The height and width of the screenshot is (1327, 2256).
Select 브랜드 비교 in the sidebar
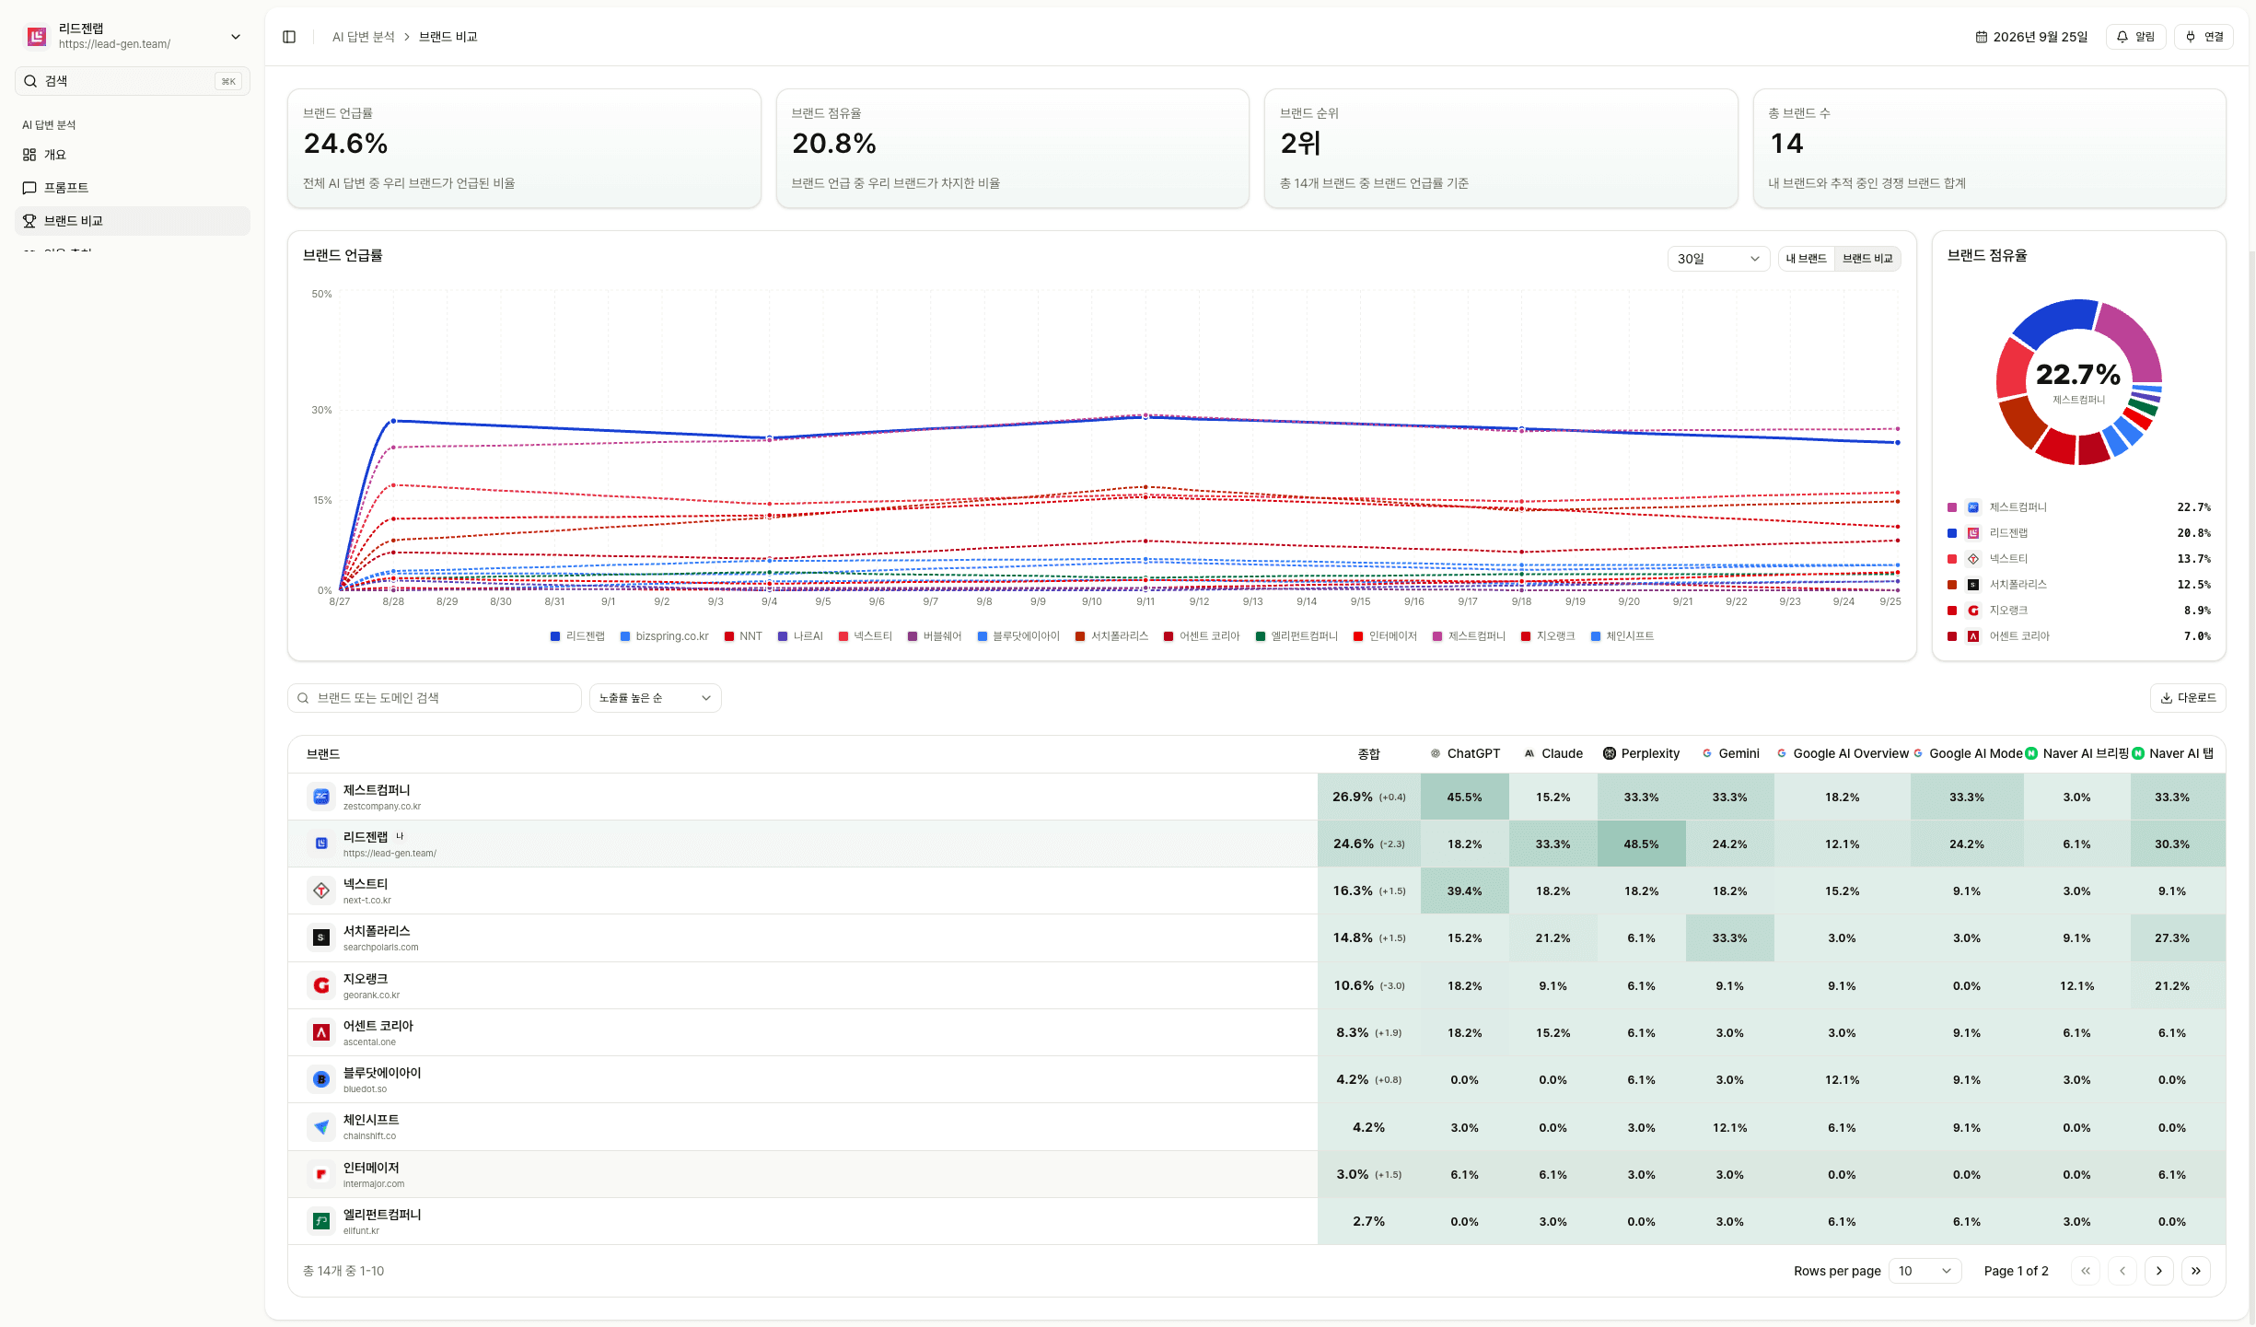(x=133, y=221)
